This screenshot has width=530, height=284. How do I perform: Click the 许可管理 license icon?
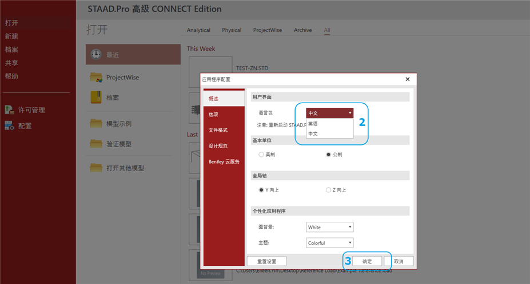(x=9, y=109)
